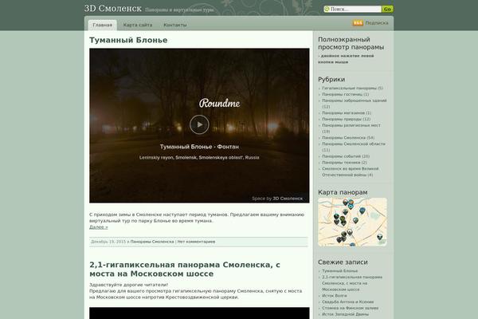
Task: Open the Исток Западной Двины post
Action: coord(346,314)
